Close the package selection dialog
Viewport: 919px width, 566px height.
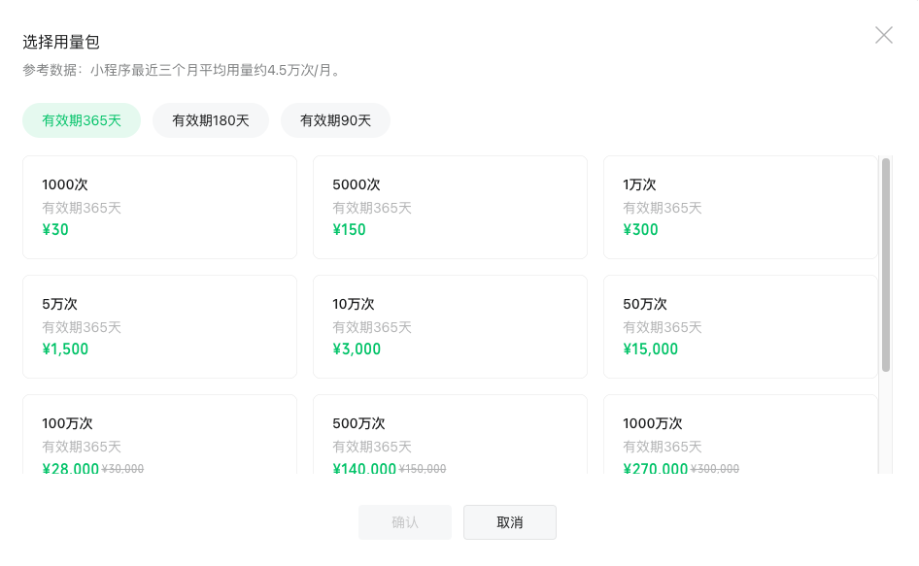pyautogui.click(x=883, y=35)
